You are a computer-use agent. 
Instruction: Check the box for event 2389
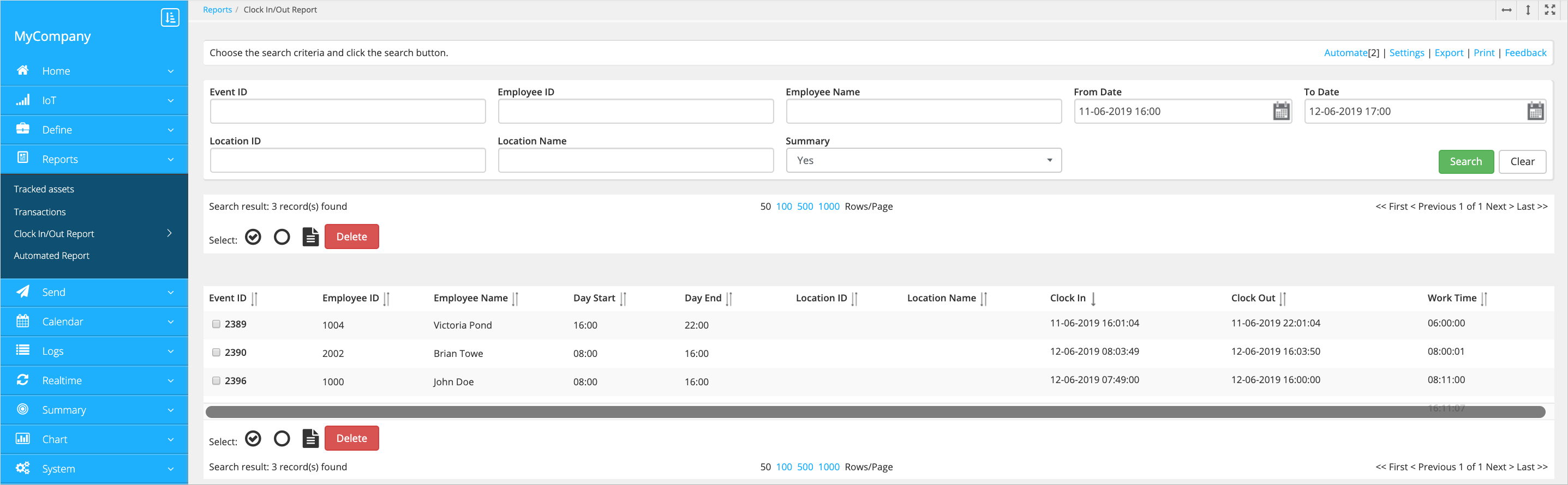[x=216, y=324]
